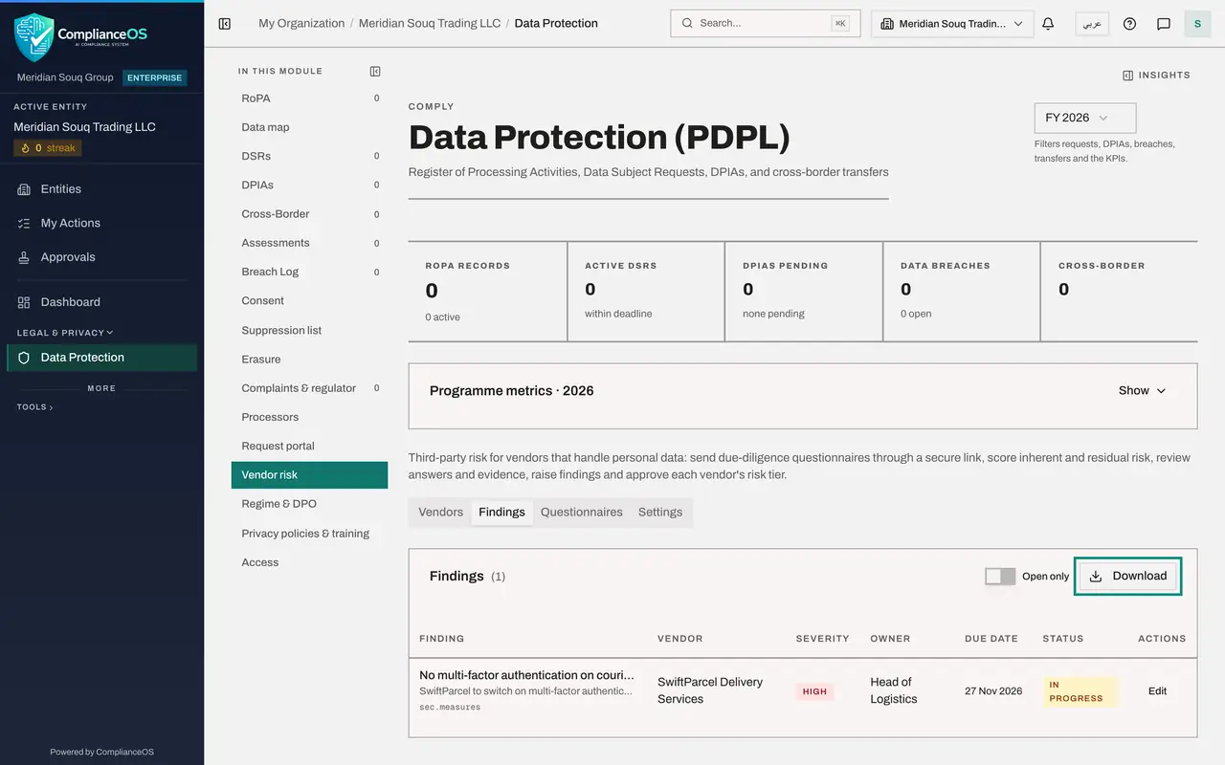The image size is (1225, 765).
Task: Click the Approvals stamp icon
Action: click(x=24, y=257)
